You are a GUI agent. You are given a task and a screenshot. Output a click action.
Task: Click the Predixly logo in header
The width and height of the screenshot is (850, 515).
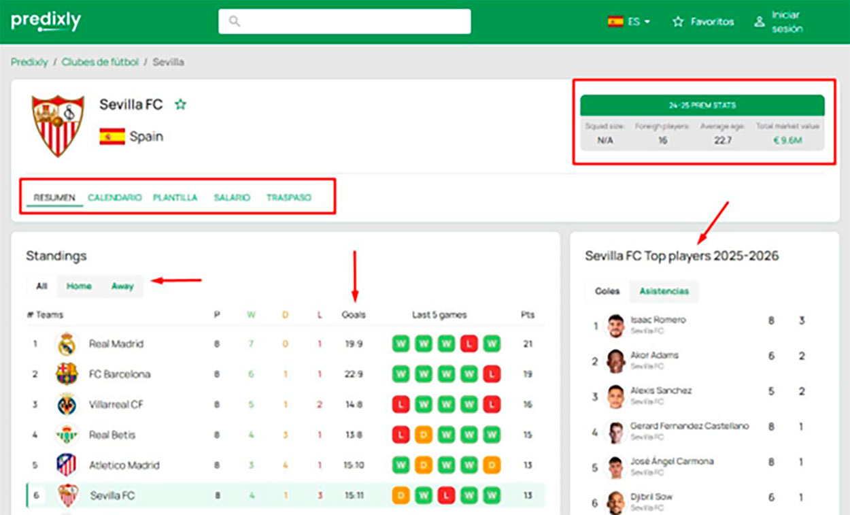pyautogui.click(x=46, y=22)
